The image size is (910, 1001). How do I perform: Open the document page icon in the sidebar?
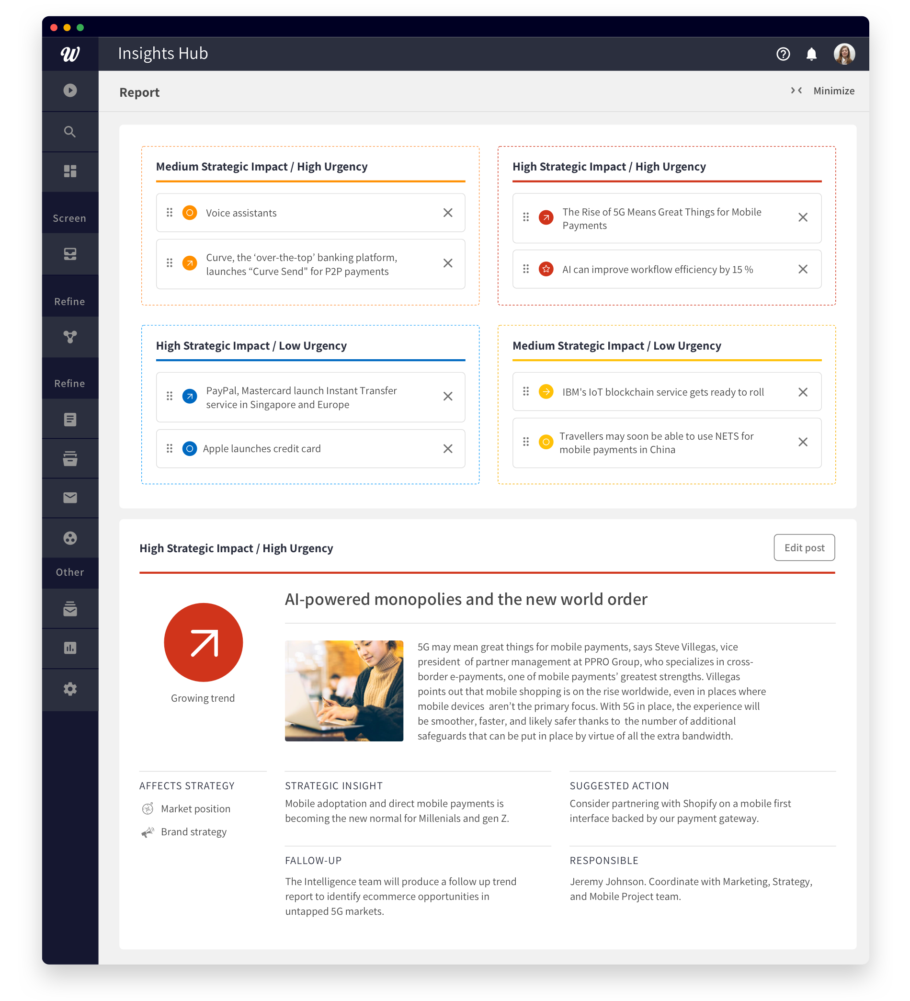(70, 420)
